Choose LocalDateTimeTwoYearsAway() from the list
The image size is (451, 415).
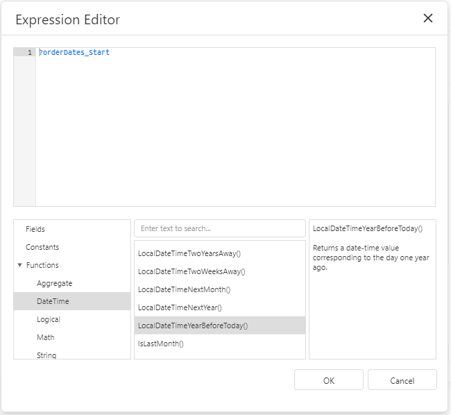pos(220,253)
